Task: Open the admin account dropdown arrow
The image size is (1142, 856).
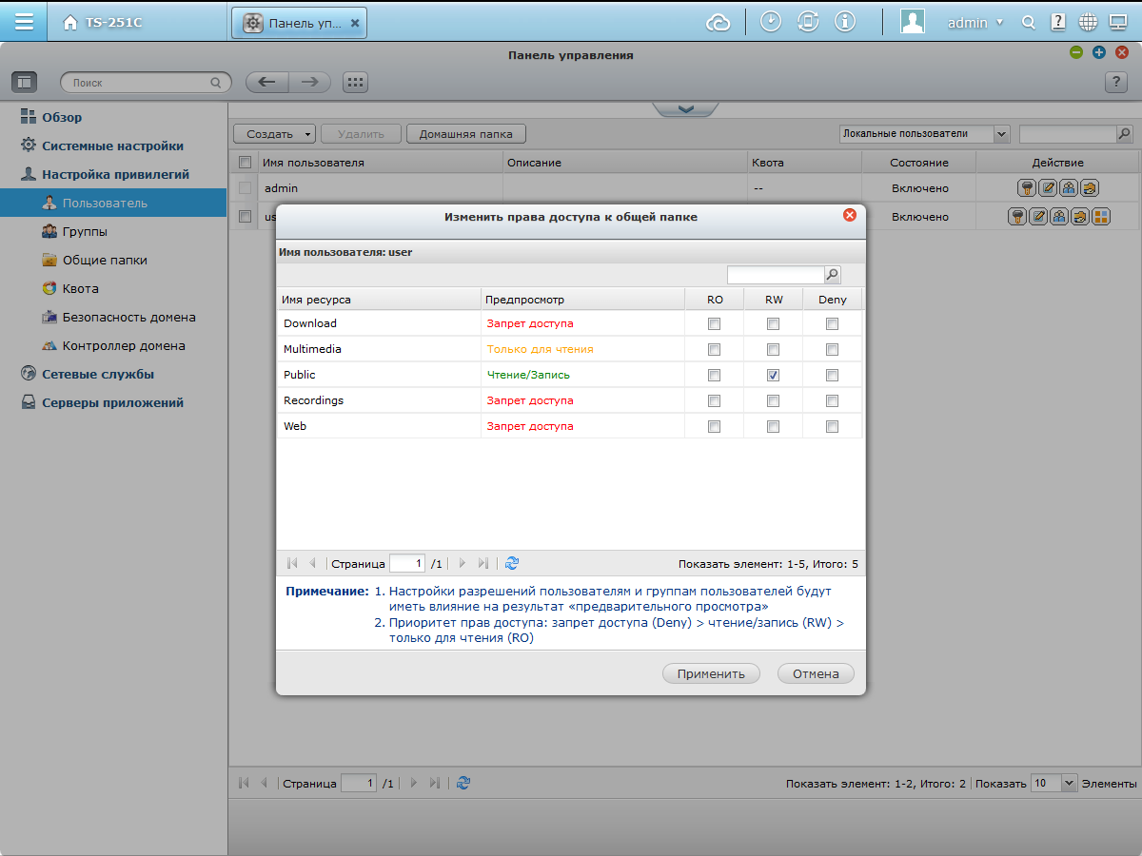Action: (999, 23)
